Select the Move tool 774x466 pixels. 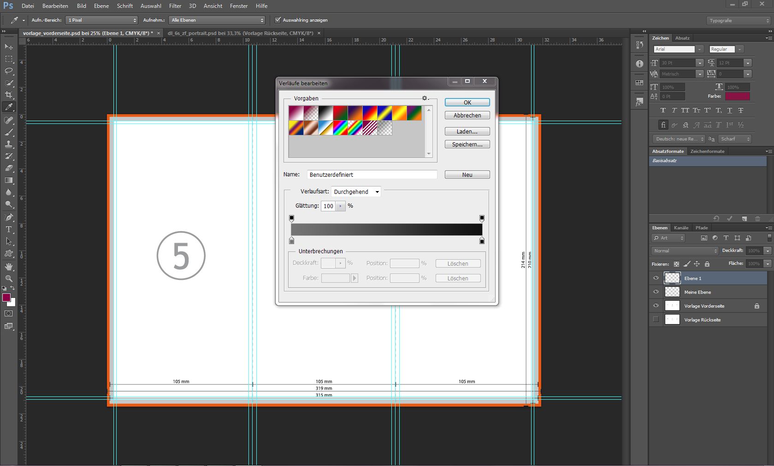point(9,47)
